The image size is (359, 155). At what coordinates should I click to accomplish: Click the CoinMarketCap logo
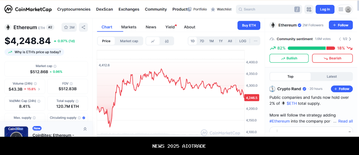coord(28,9)
